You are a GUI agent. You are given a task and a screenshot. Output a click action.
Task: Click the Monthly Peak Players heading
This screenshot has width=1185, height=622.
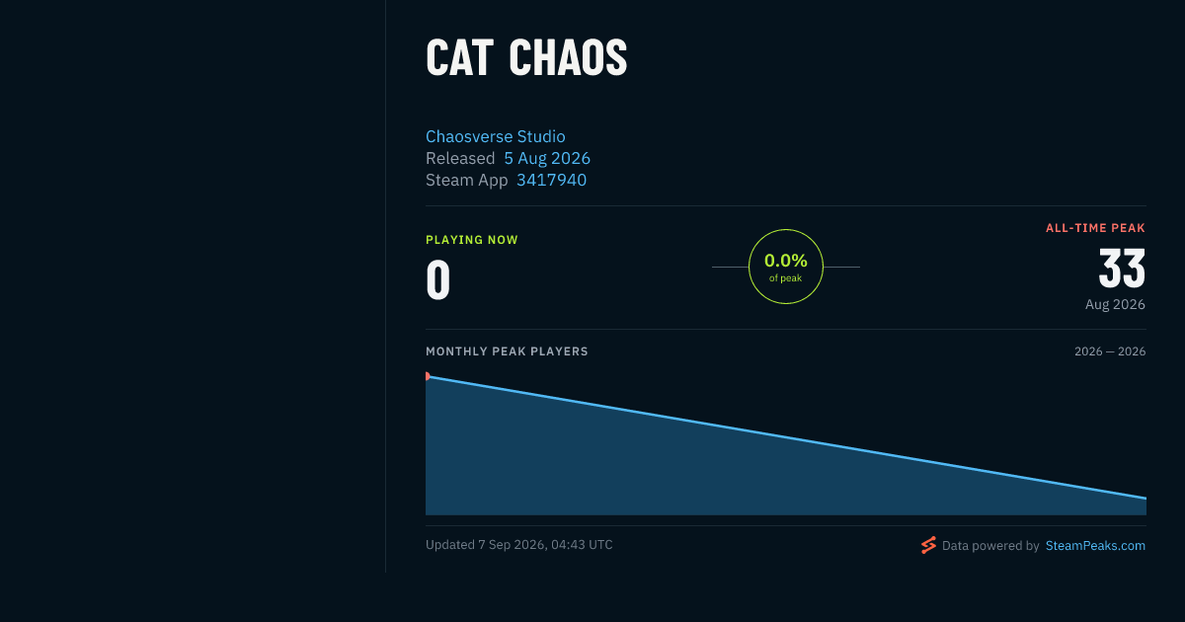click(x=507, y=351)
